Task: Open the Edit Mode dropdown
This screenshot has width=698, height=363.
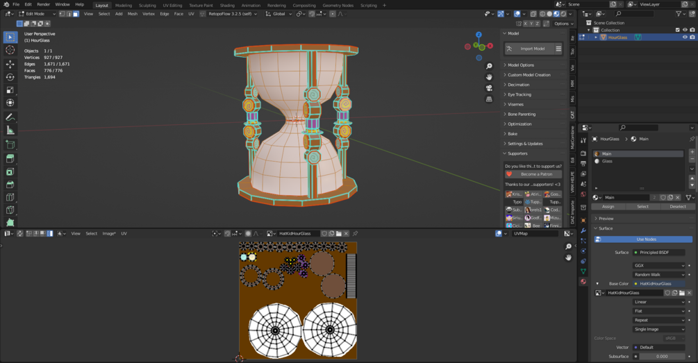Action: point(37,14)
